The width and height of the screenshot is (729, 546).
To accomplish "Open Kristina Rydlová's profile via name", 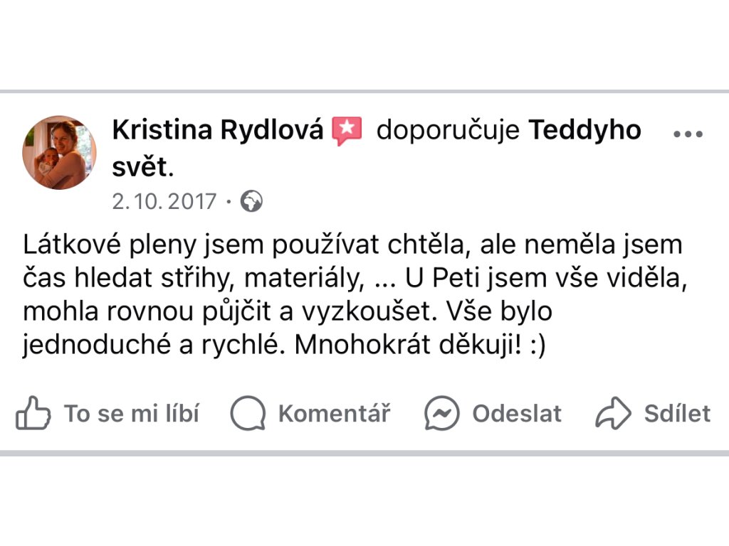I will [218, 131].
